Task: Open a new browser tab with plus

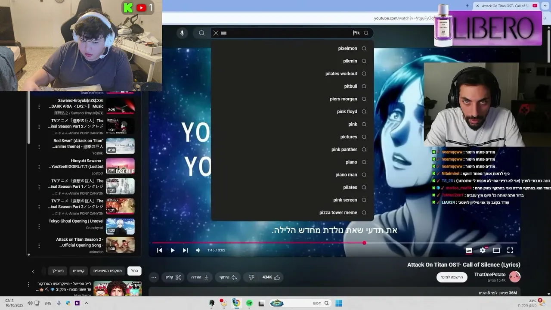Action: (x=467, y=6)
